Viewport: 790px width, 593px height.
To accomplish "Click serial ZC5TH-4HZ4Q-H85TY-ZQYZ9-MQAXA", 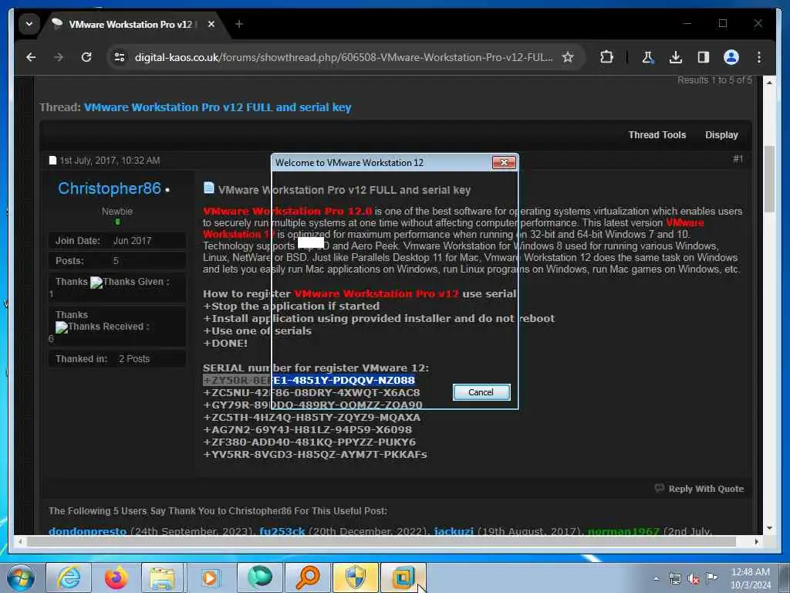I will click(x=312, y=418).
